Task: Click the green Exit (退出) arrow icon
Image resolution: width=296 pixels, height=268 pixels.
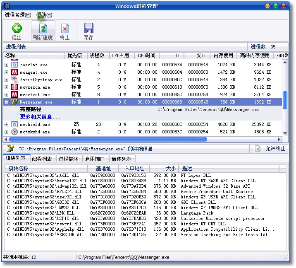Action: coord(17,28)
